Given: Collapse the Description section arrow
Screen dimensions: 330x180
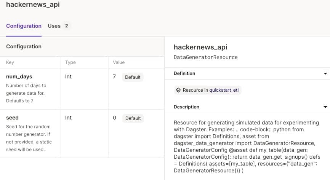Looking at the screenshot, I should [x=325, y=107].
